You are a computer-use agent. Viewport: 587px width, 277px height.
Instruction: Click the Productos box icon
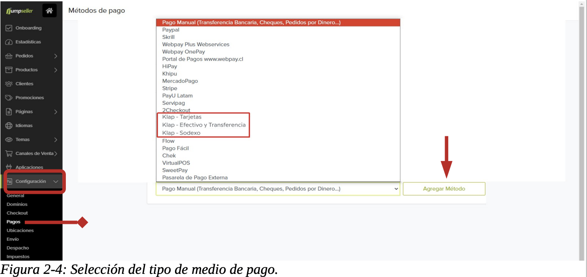coord(9,70)
